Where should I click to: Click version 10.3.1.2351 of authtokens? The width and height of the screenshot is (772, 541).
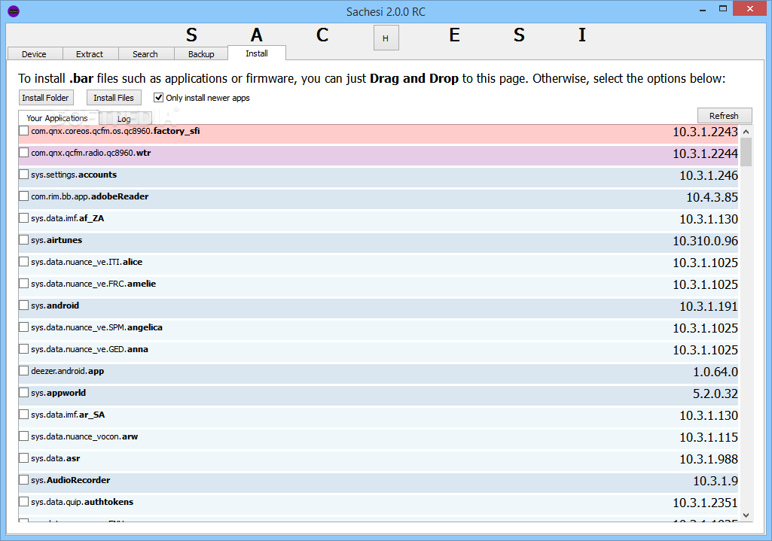(x=705, y=503)
